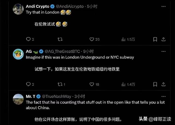Open more options on AG's tweet
Viewport: 175px width, 125px height.
click(163, 51)
